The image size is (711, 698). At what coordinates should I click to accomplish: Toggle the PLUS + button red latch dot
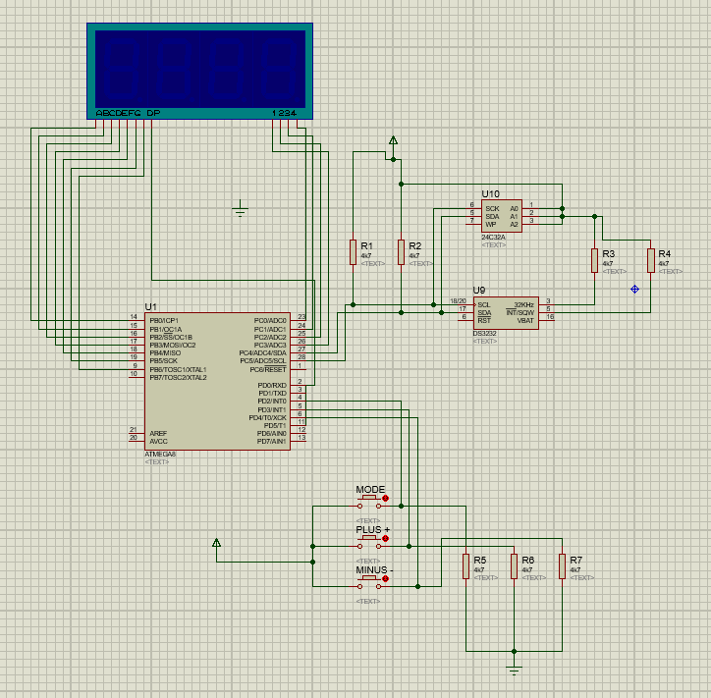coord(385,538)
